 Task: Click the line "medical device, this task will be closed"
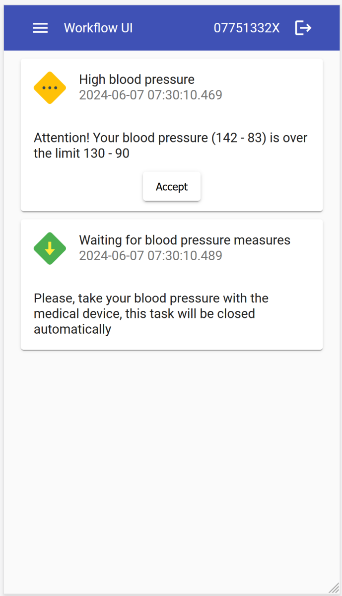[144, 314]
